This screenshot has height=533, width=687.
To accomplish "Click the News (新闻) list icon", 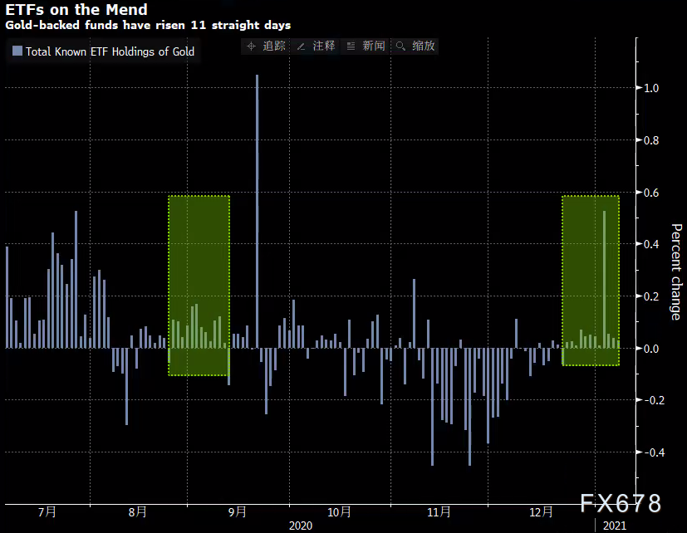I will coord(351,46).
